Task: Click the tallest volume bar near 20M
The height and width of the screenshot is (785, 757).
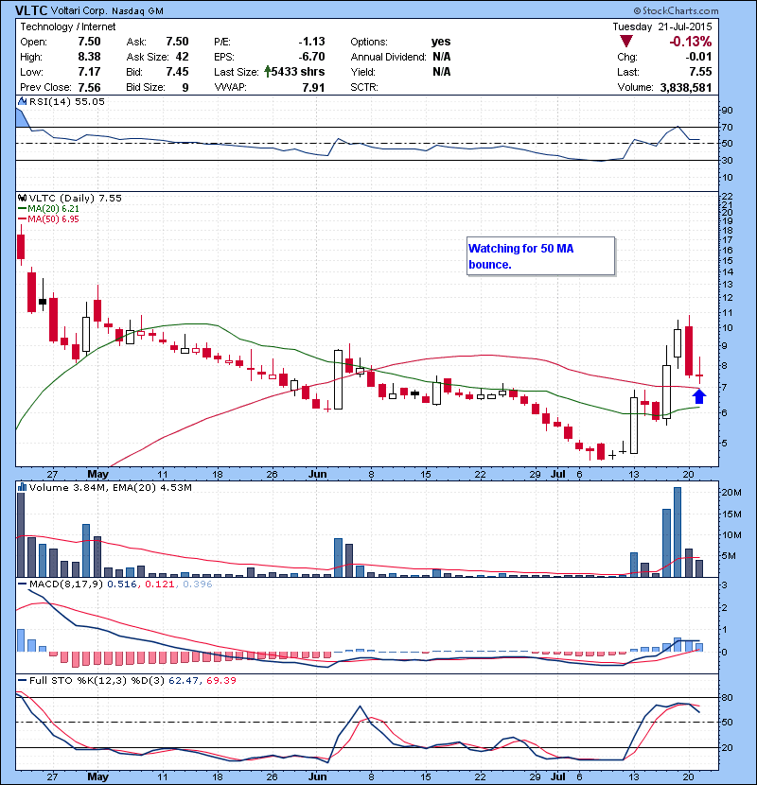Action: pyautogui.click(x=678, y=532)
